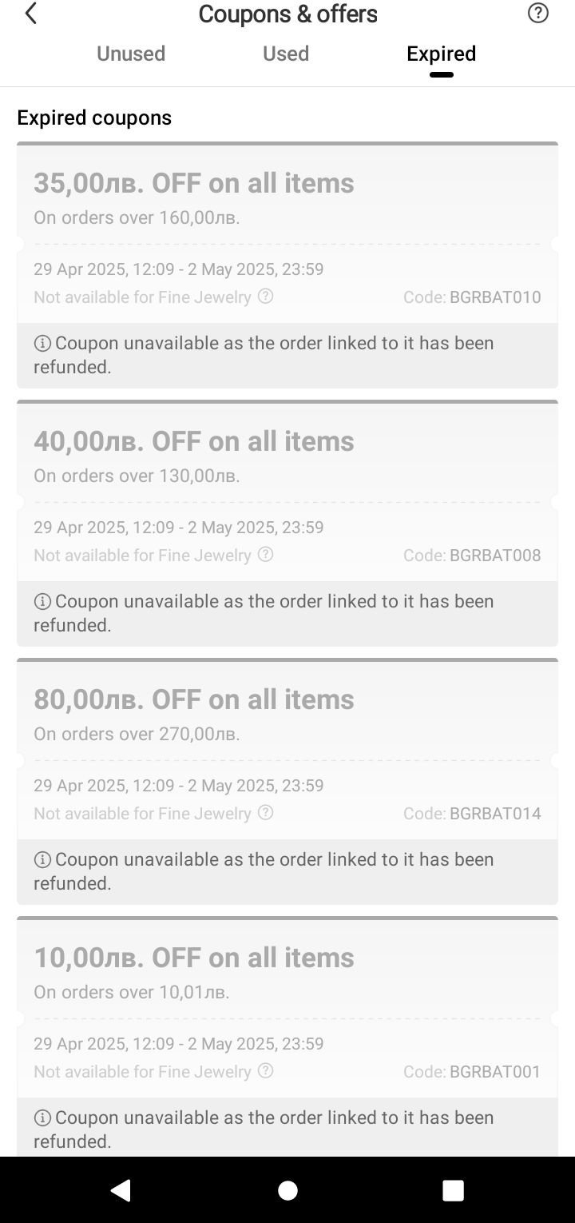
Task: Tap info icon on 35,00лв. coupon notice
Action: [x=42, y=344]
